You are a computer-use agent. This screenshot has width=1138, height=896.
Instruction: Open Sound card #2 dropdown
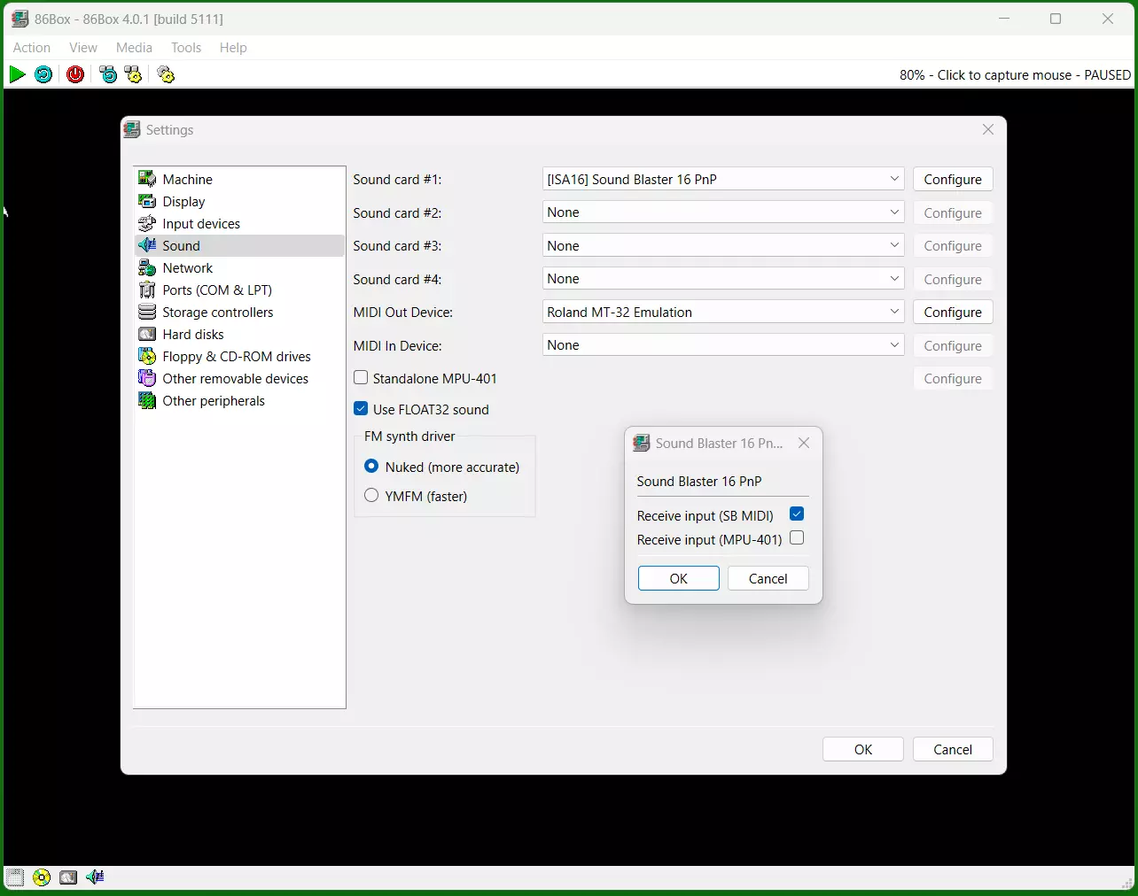723,212
